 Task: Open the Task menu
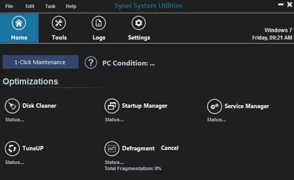point(50,6)
